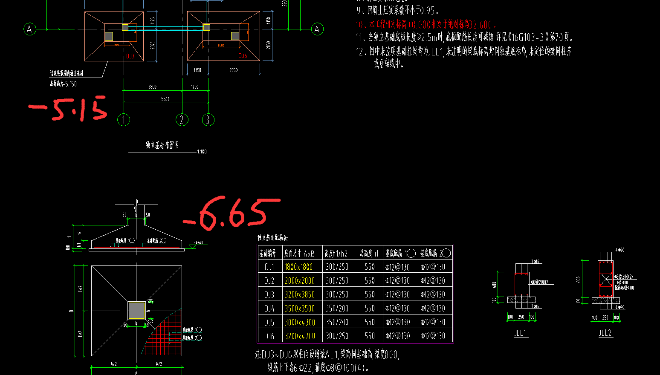This screenshot has width=660, height=375.
Task: Click note 11 referencing 16G103-3
Action: pyautogui.click(x=465, y=37)
